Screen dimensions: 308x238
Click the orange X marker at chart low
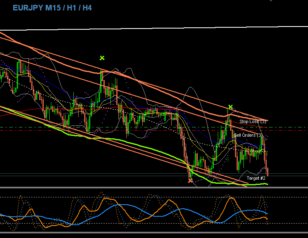[190, 181]
